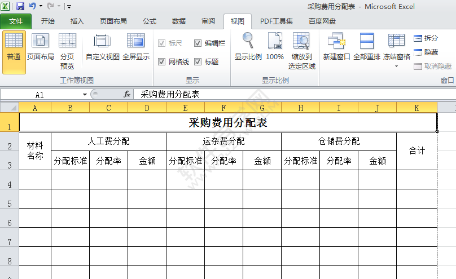The image size is (456, 279).
Task: Click the Name Box showing A1
Action: click(40, 95)
